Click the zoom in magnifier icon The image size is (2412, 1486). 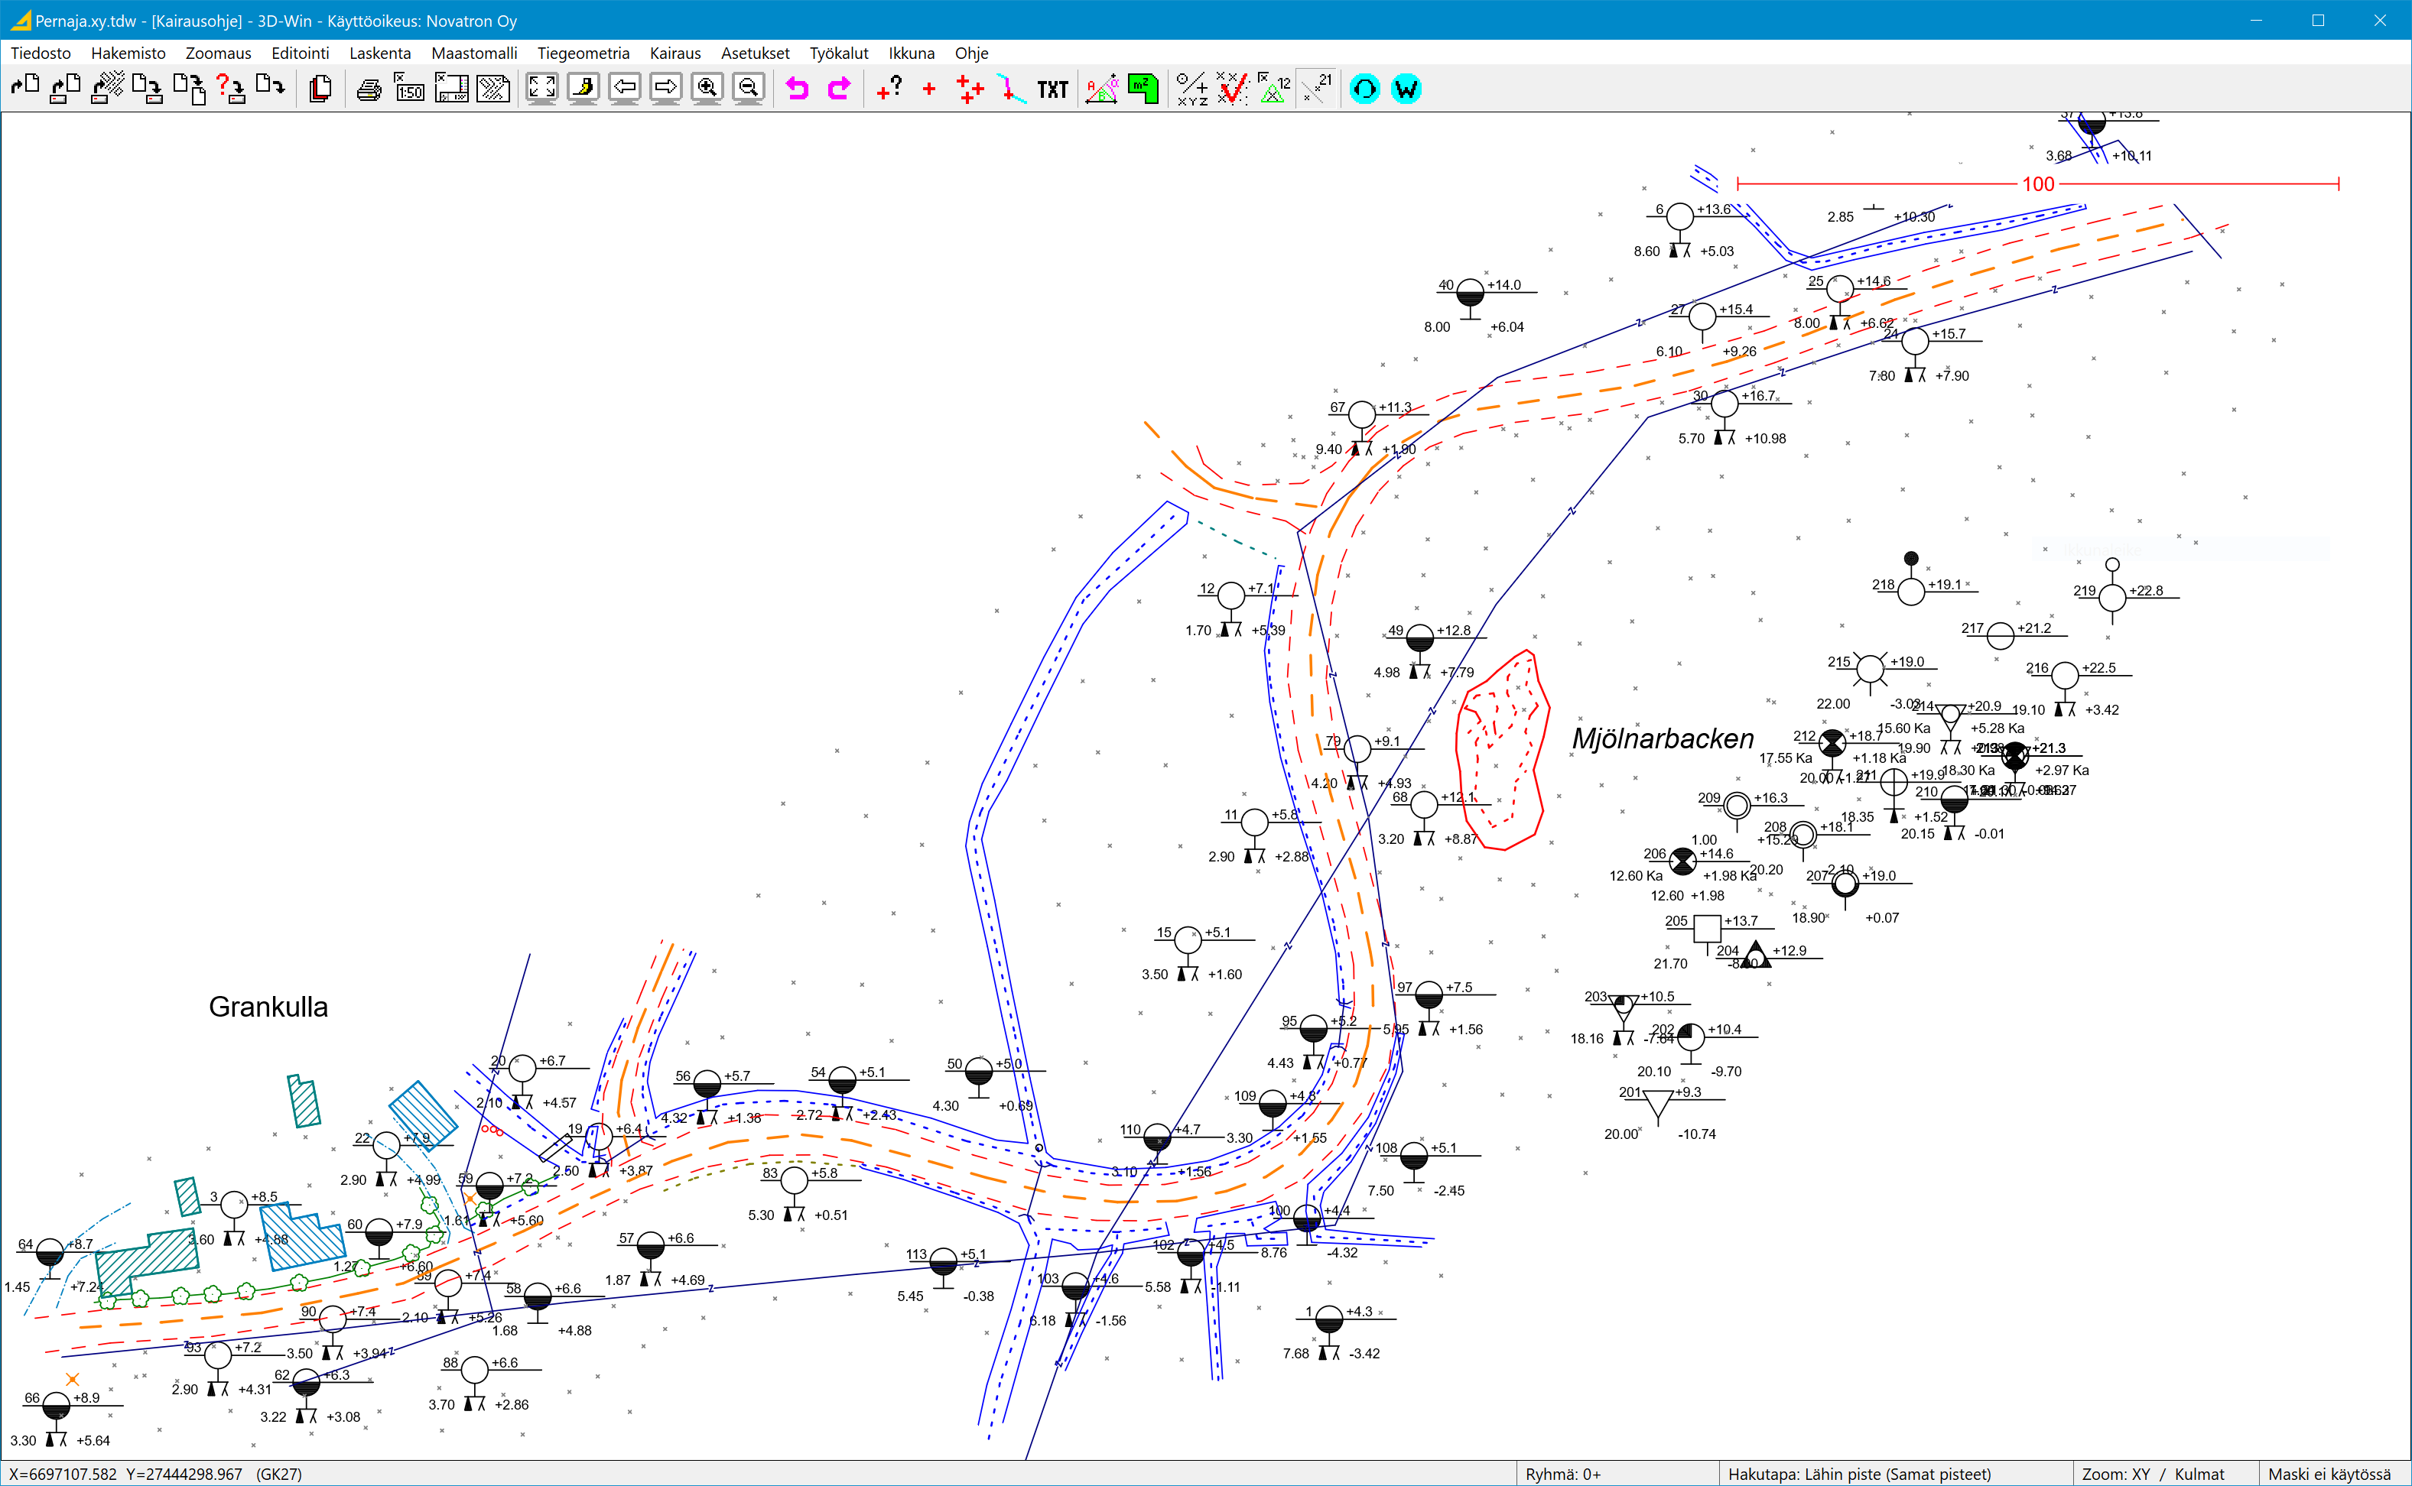[x=707, y=89]
